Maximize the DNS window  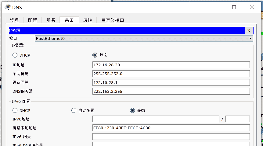234,7
